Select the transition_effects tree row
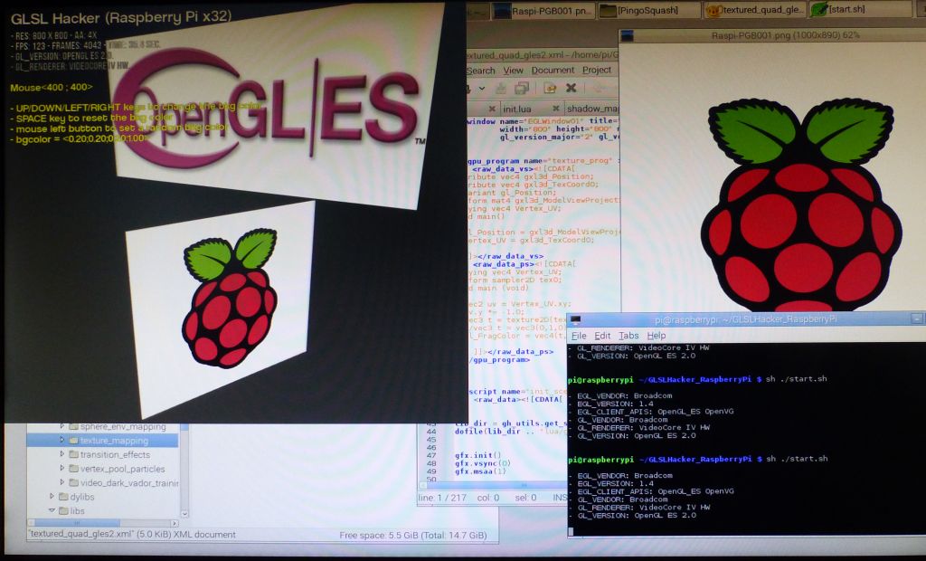 103,454
